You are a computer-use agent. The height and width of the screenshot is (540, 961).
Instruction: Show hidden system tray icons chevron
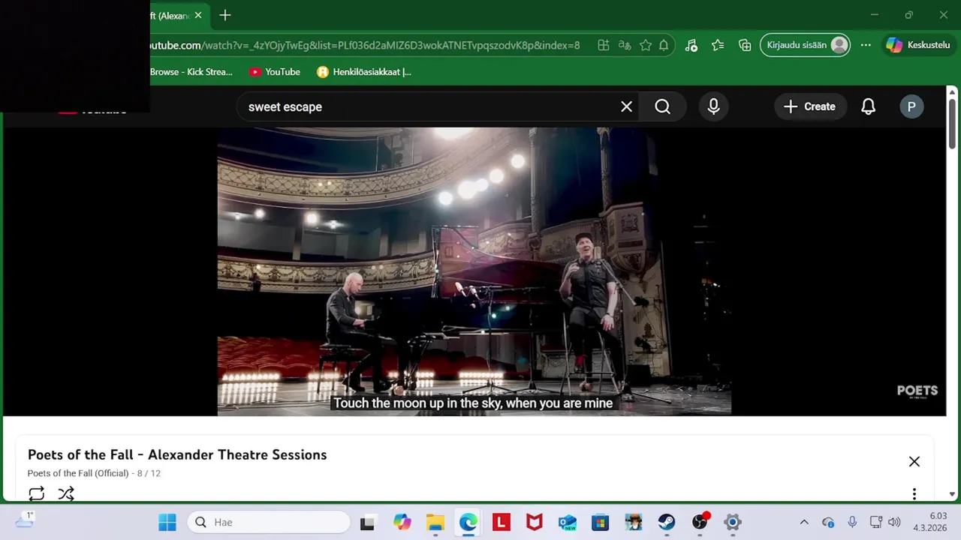[x=804, y=522]
